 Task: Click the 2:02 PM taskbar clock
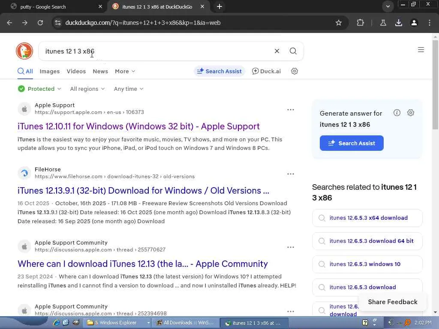coord(423,323)
